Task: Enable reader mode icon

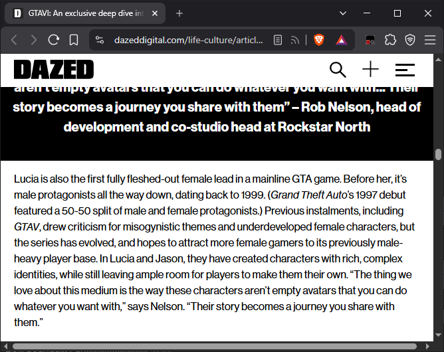Action: point(278,40)
